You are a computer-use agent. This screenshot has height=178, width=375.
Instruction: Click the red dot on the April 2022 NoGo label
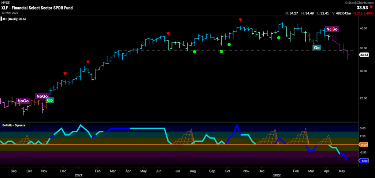pyautogui.click(x=332, y=29)
